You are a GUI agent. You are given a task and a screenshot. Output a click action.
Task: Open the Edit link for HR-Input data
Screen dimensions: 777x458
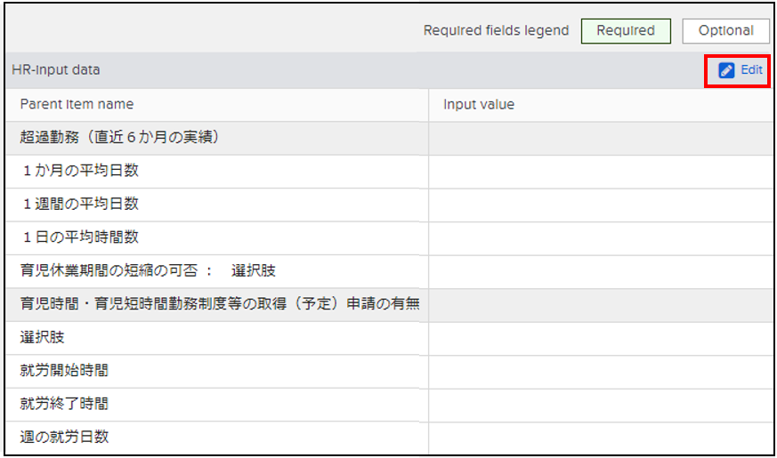pos(751,70)
